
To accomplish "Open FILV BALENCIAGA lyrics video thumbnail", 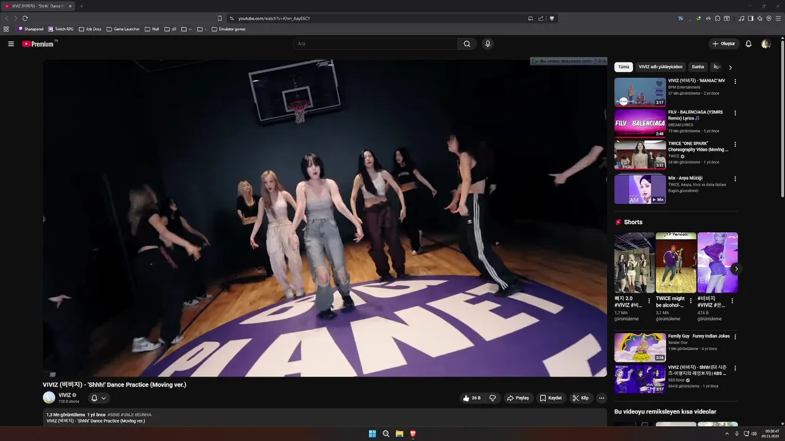I will (640, 123).
